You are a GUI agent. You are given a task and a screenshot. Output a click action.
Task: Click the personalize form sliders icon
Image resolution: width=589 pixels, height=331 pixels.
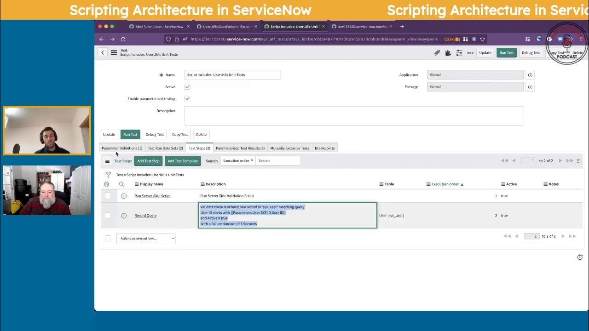(459, 53)
